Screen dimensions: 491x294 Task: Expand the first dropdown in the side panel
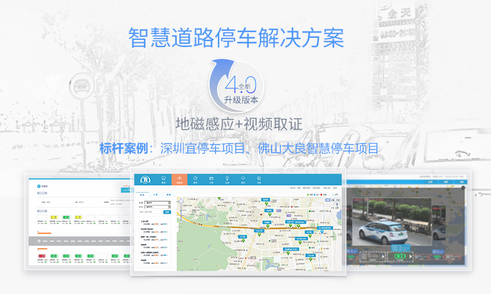(x=157, y=203)
